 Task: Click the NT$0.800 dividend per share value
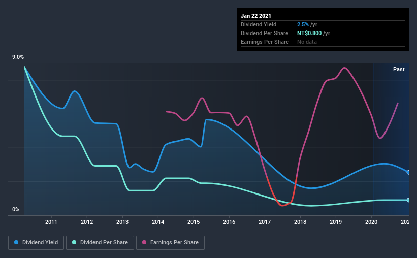[309, 33]
